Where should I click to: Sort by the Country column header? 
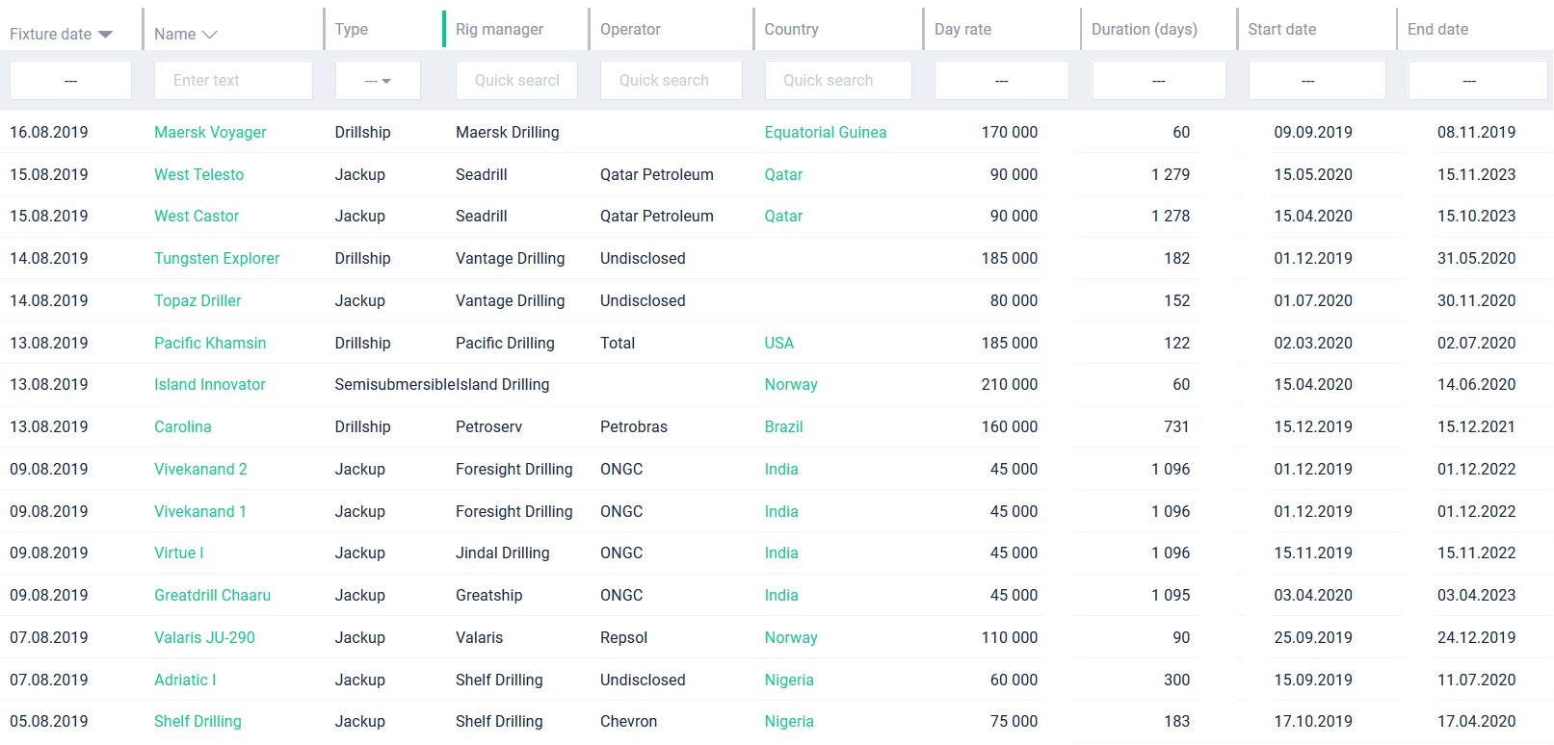point(791,30)
